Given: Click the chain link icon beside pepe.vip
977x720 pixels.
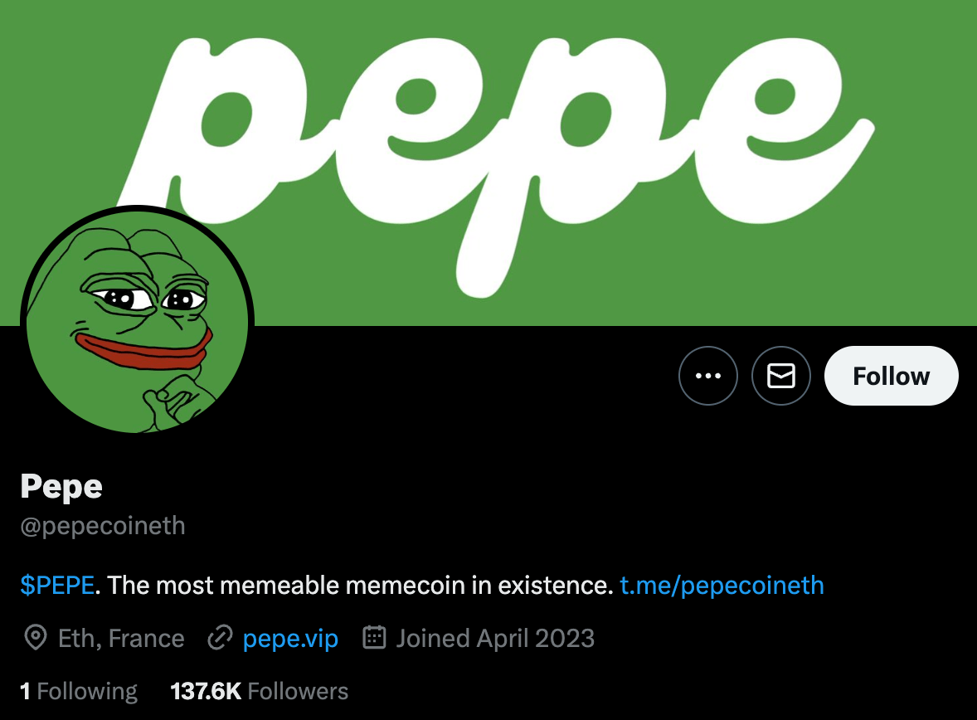Looking at the screenshot, I should point(220,638).
